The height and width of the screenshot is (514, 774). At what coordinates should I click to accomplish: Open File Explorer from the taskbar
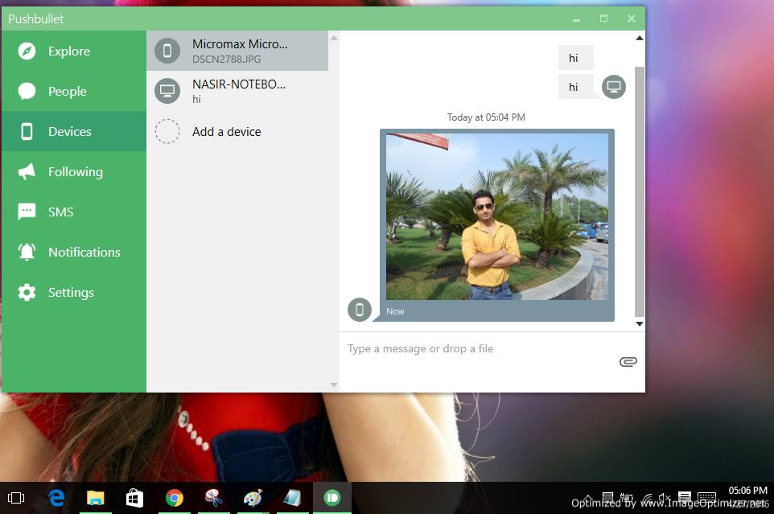(95, 498)
